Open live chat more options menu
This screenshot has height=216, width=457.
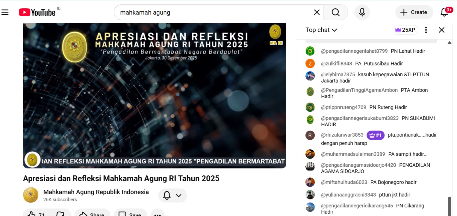tap(426, 30)
